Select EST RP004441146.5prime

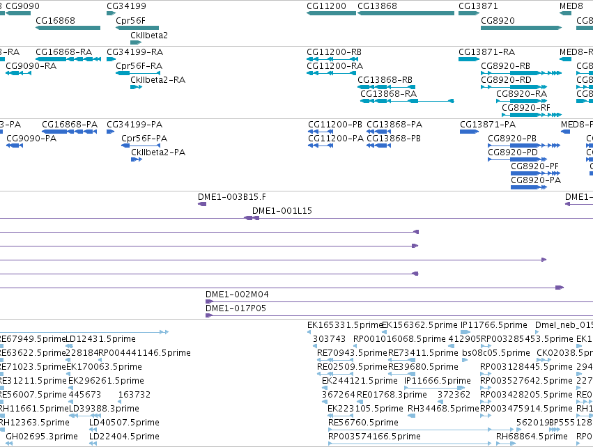(100, 360)
